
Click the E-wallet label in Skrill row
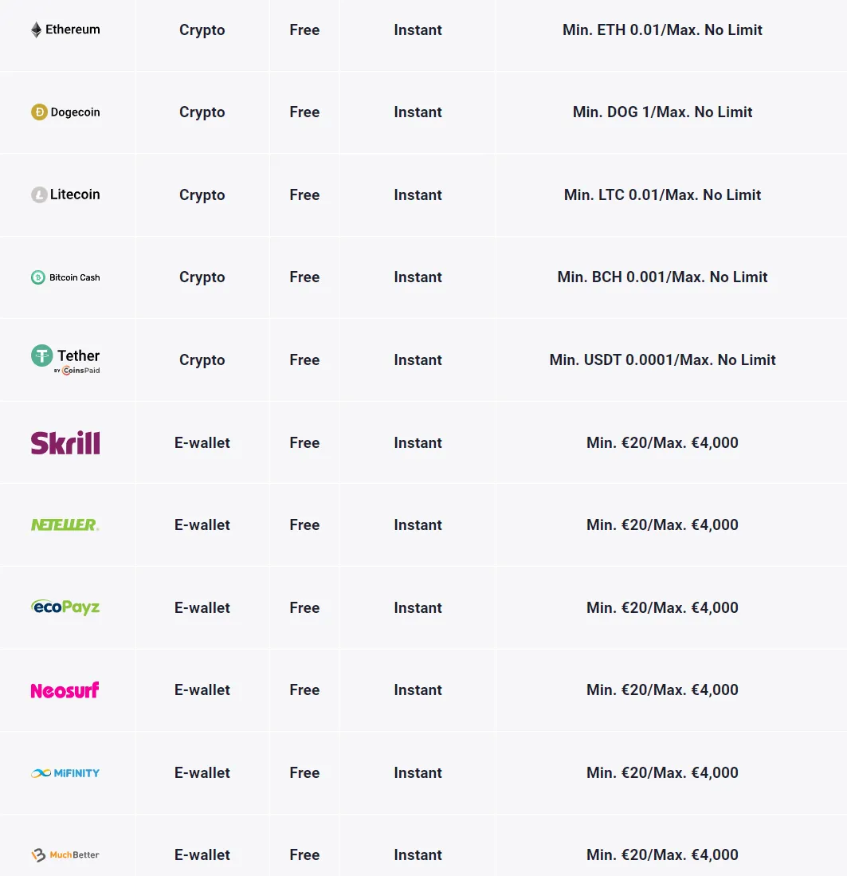[202, 442]
